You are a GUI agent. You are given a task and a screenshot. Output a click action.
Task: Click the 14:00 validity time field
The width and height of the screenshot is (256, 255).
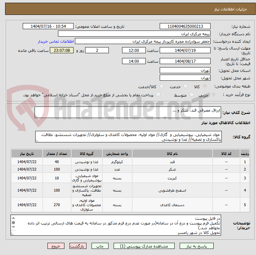[x=134, y=61]
